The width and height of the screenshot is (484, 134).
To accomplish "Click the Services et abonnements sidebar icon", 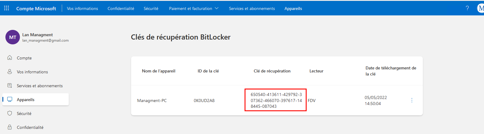I will point(10,86).
